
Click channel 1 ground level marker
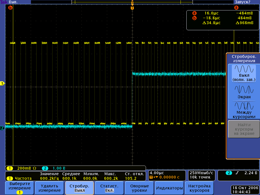pos(3,83)
